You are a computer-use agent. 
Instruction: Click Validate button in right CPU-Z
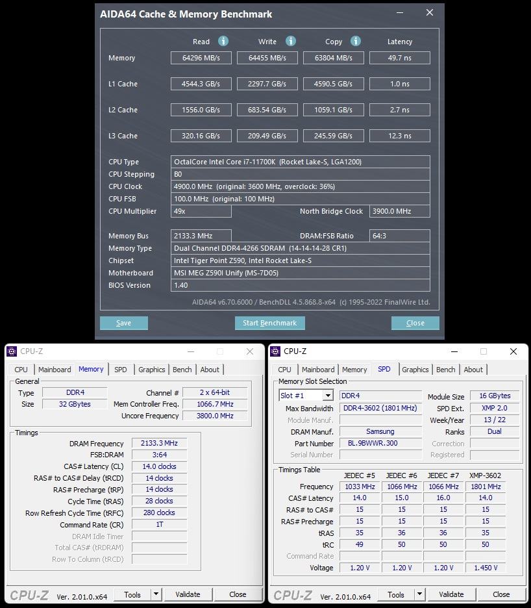click(452, 594)
